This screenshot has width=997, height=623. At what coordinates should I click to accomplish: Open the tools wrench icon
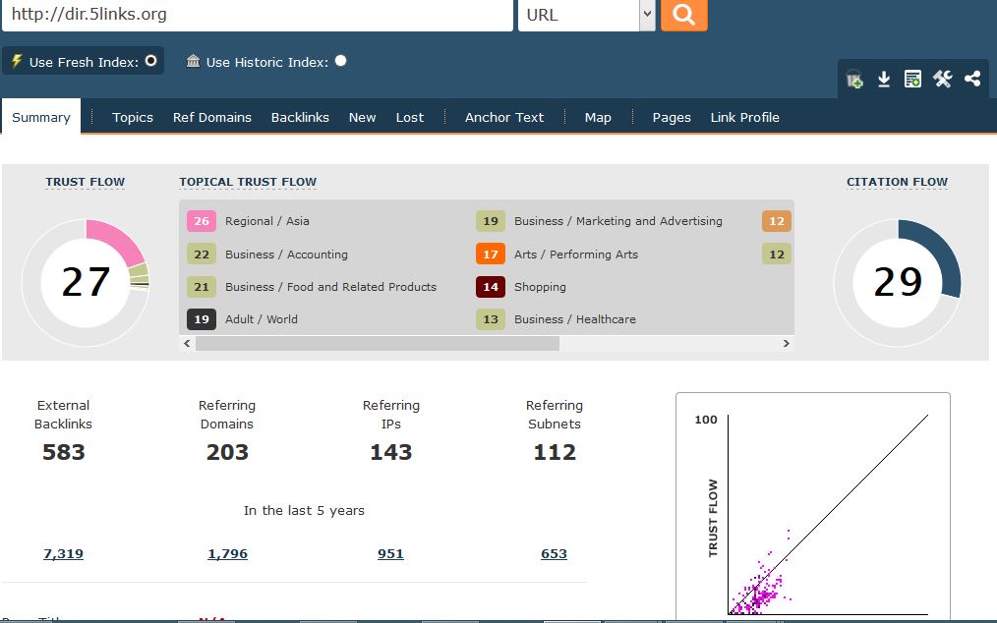coord(942,79)
